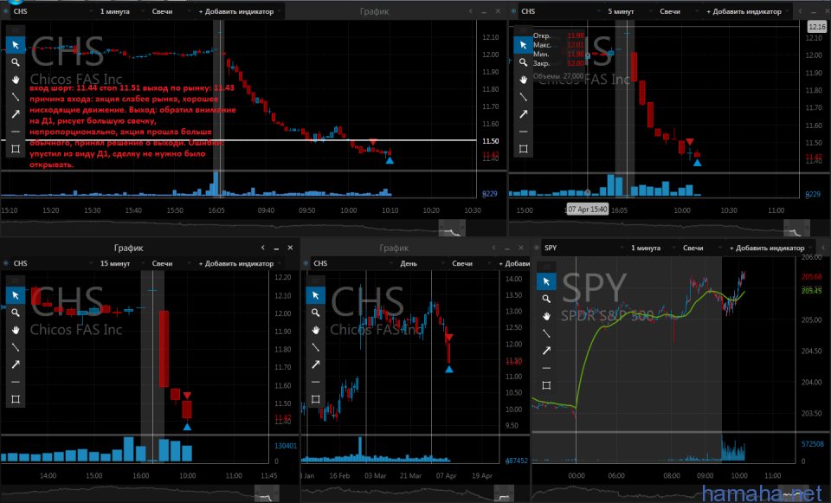831x503 pixels.
Task: Select the magnifier tool in SPY chart
Action: [546, 299]
